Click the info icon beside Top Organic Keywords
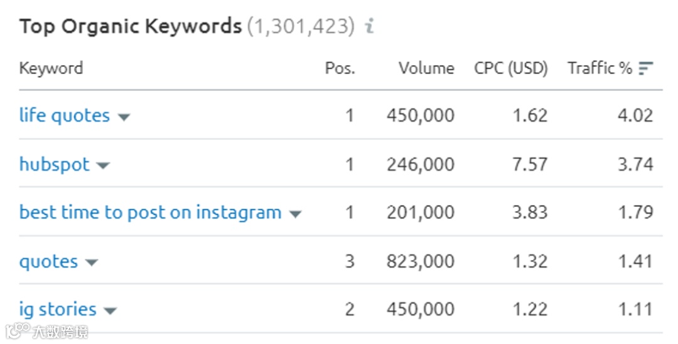Image resolution: width=678 pixels, height=344 pixels. pos(369,26)
